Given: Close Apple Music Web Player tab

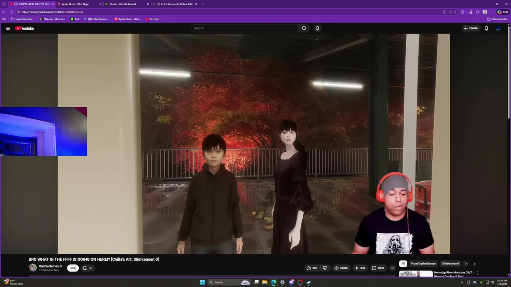Looking at the screenshot, I should click(100, 4).
